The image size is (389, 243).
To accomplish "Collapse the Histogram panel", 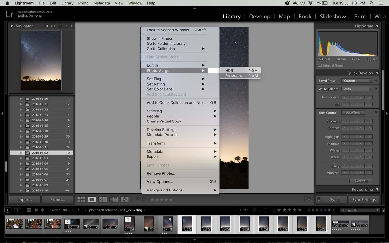I will pyautogui.click(x=377, y=26).
